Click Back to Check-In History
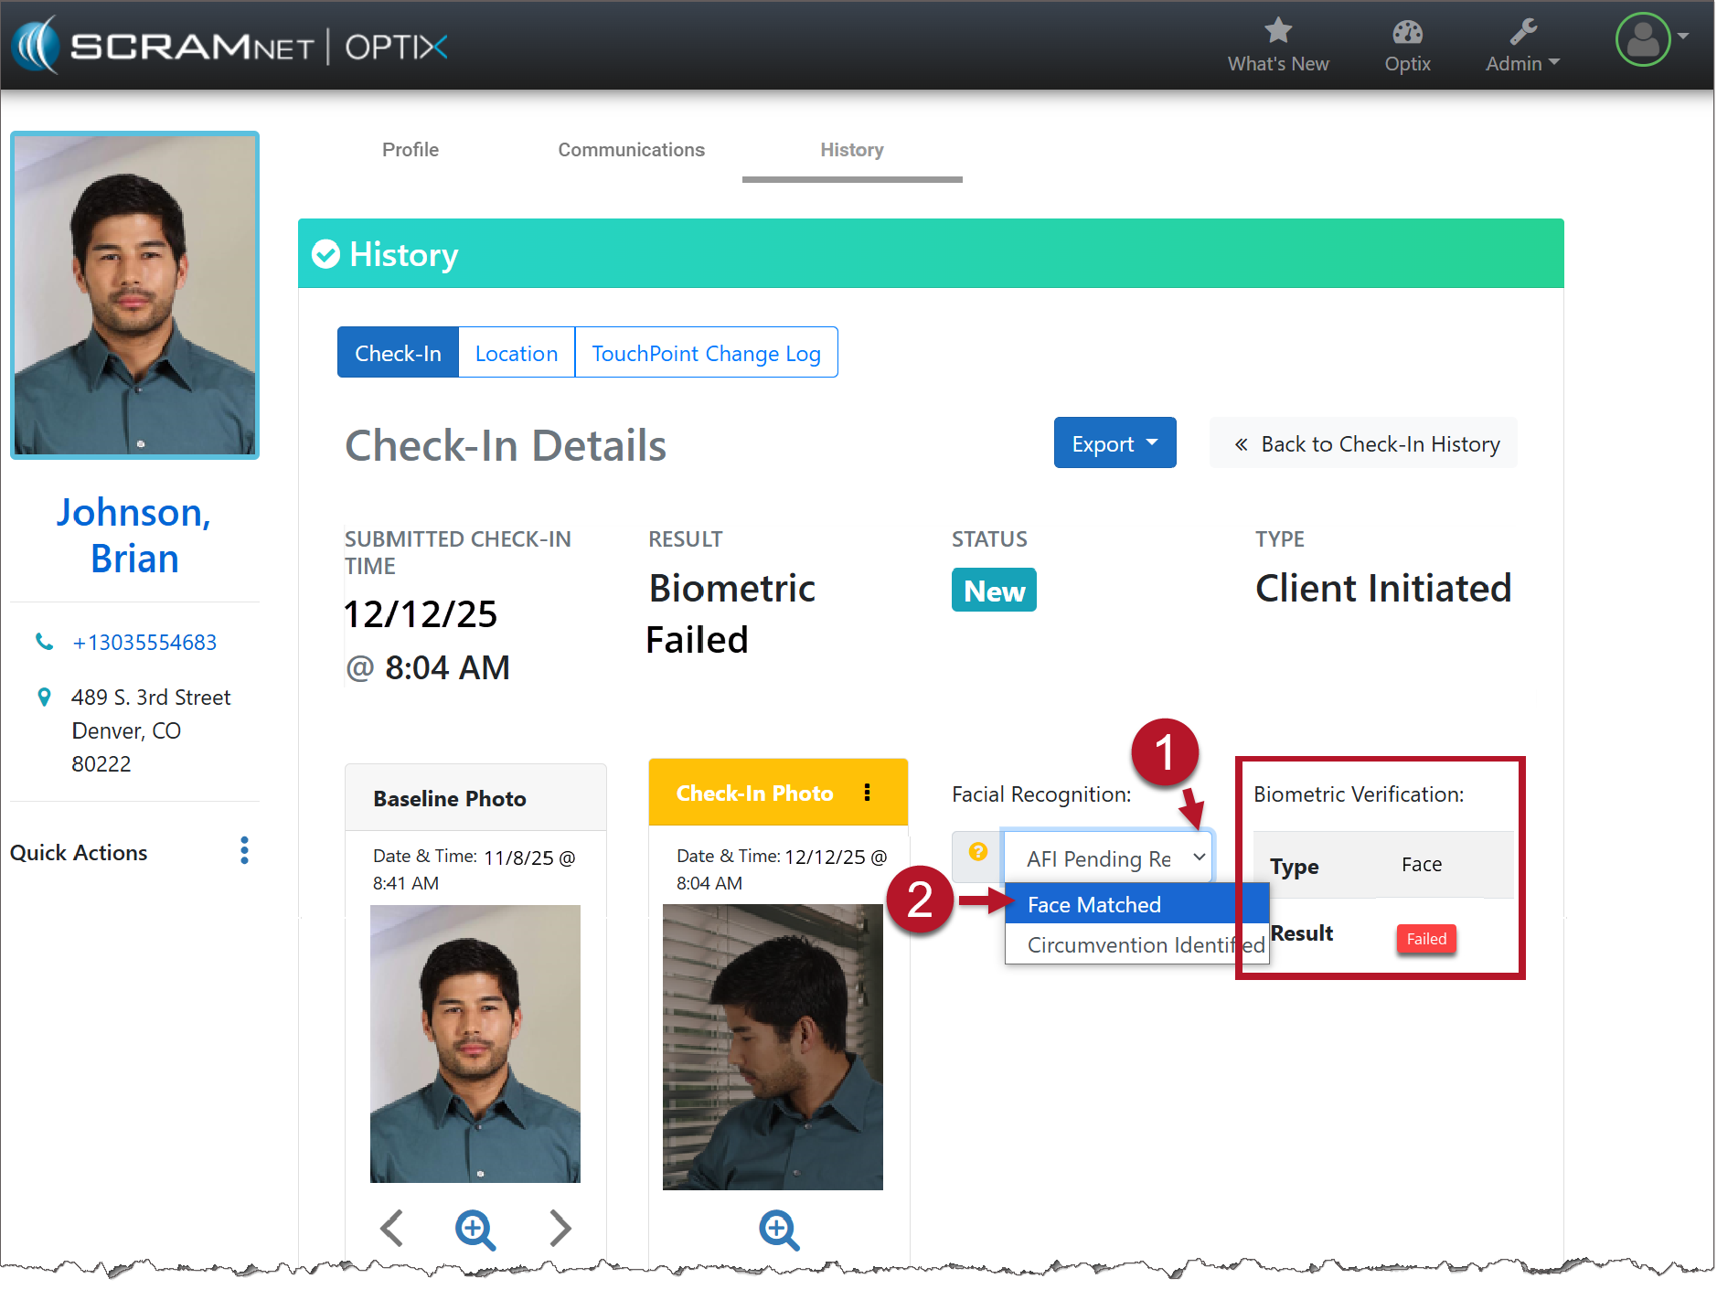The height and width of the screenshot is (1289, 1717). 1364,443
